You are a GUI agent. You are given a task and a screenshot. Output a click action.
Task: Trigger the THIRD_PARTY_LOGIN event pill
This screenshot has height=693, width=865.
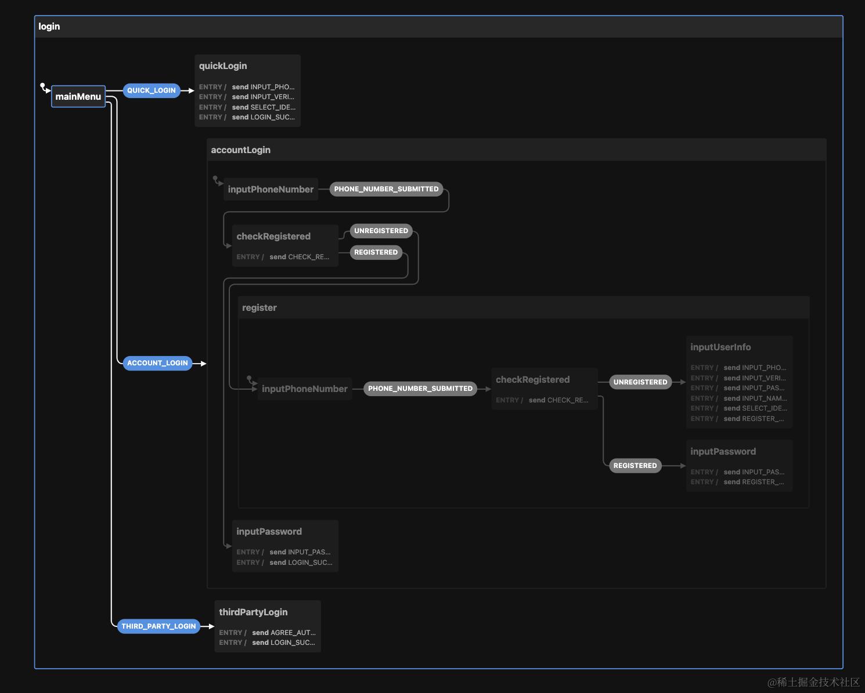158,626
